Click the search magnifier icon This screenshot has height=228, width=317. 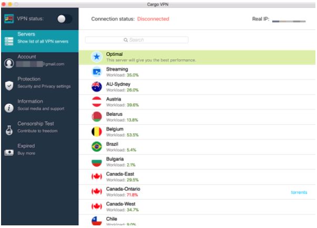click(x=126, y=40)
